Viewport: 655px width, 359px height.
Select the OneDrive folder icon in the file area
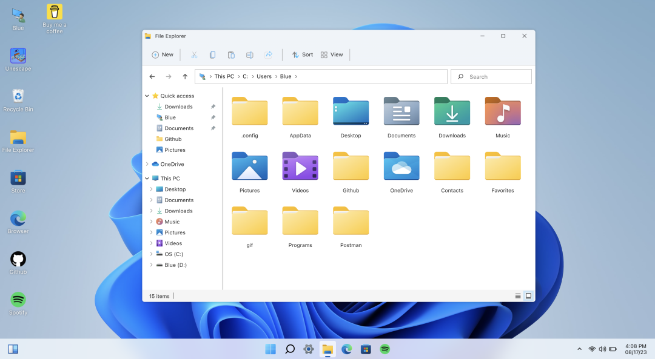click(401, 166)
